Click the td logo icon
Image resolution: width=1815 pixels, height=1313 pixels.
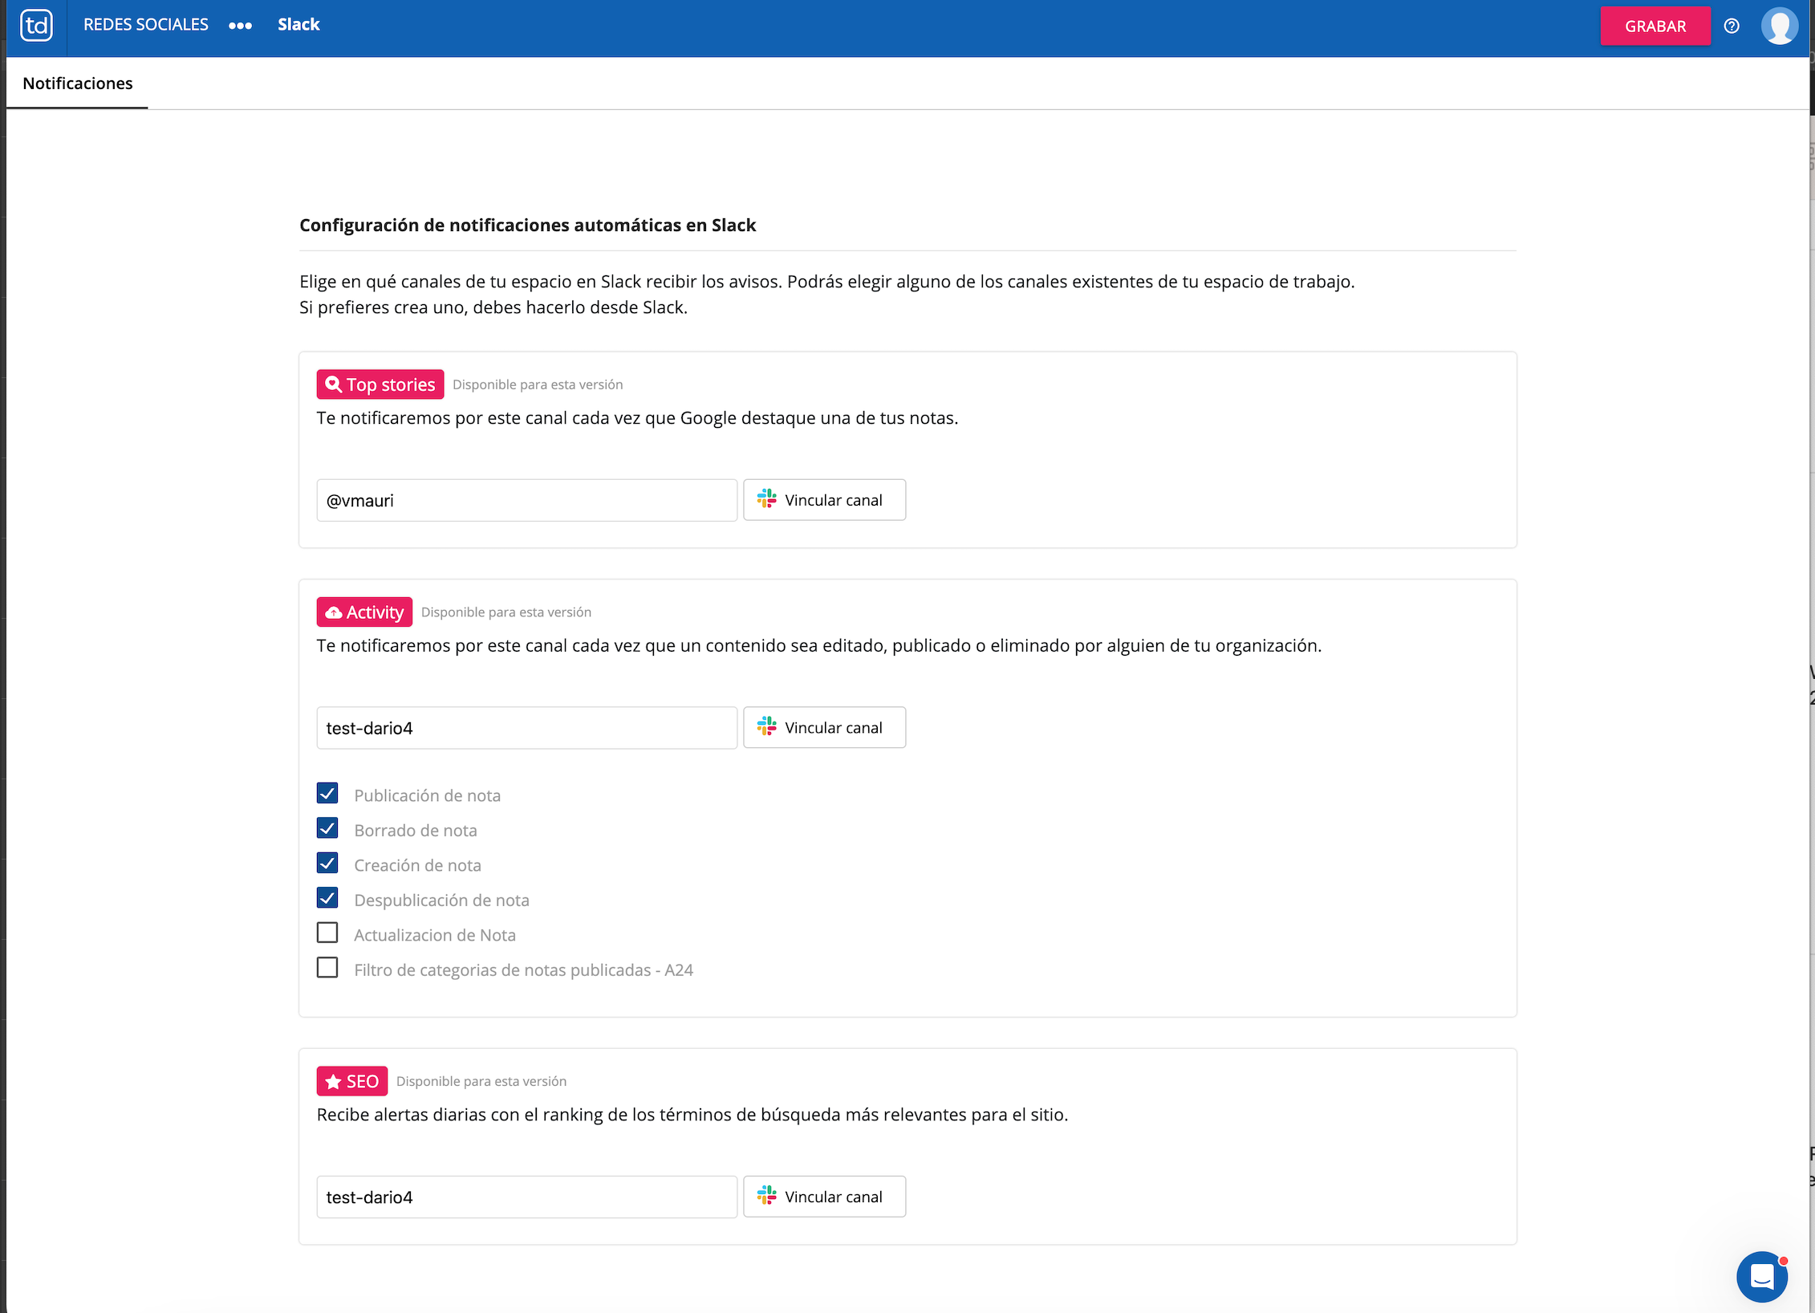click(36, 26)
